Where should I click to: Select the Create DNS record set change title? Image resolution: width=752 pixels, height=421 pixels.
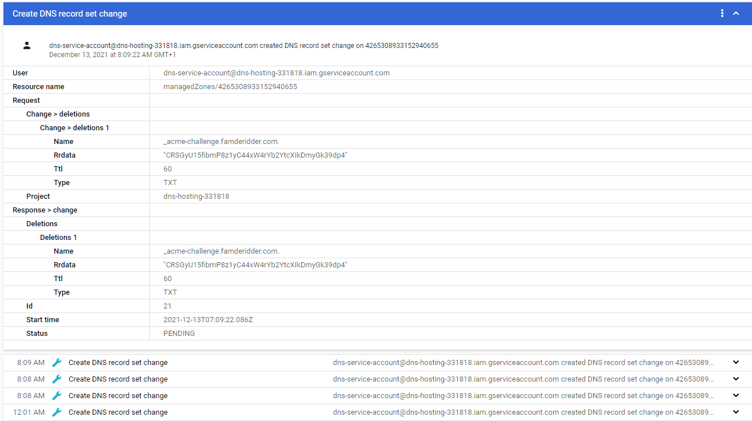point(69,13)
